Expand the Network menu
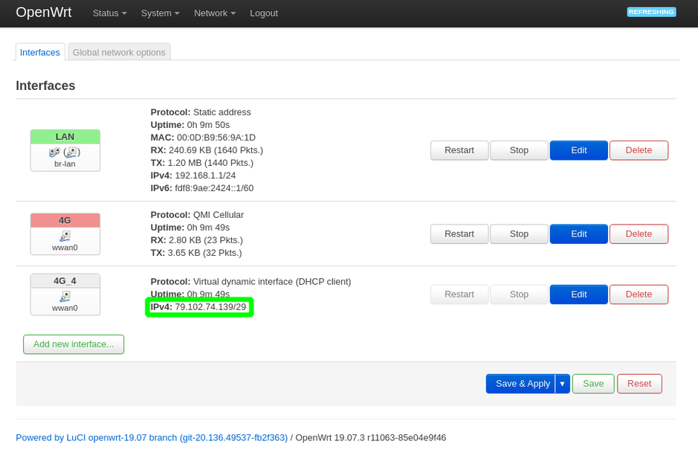The image size is (698, 473). (214, 13)
